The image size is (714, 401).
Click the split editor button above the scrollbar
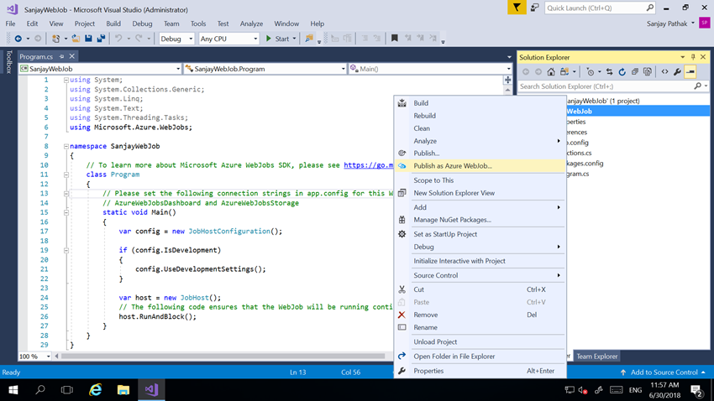507,80
